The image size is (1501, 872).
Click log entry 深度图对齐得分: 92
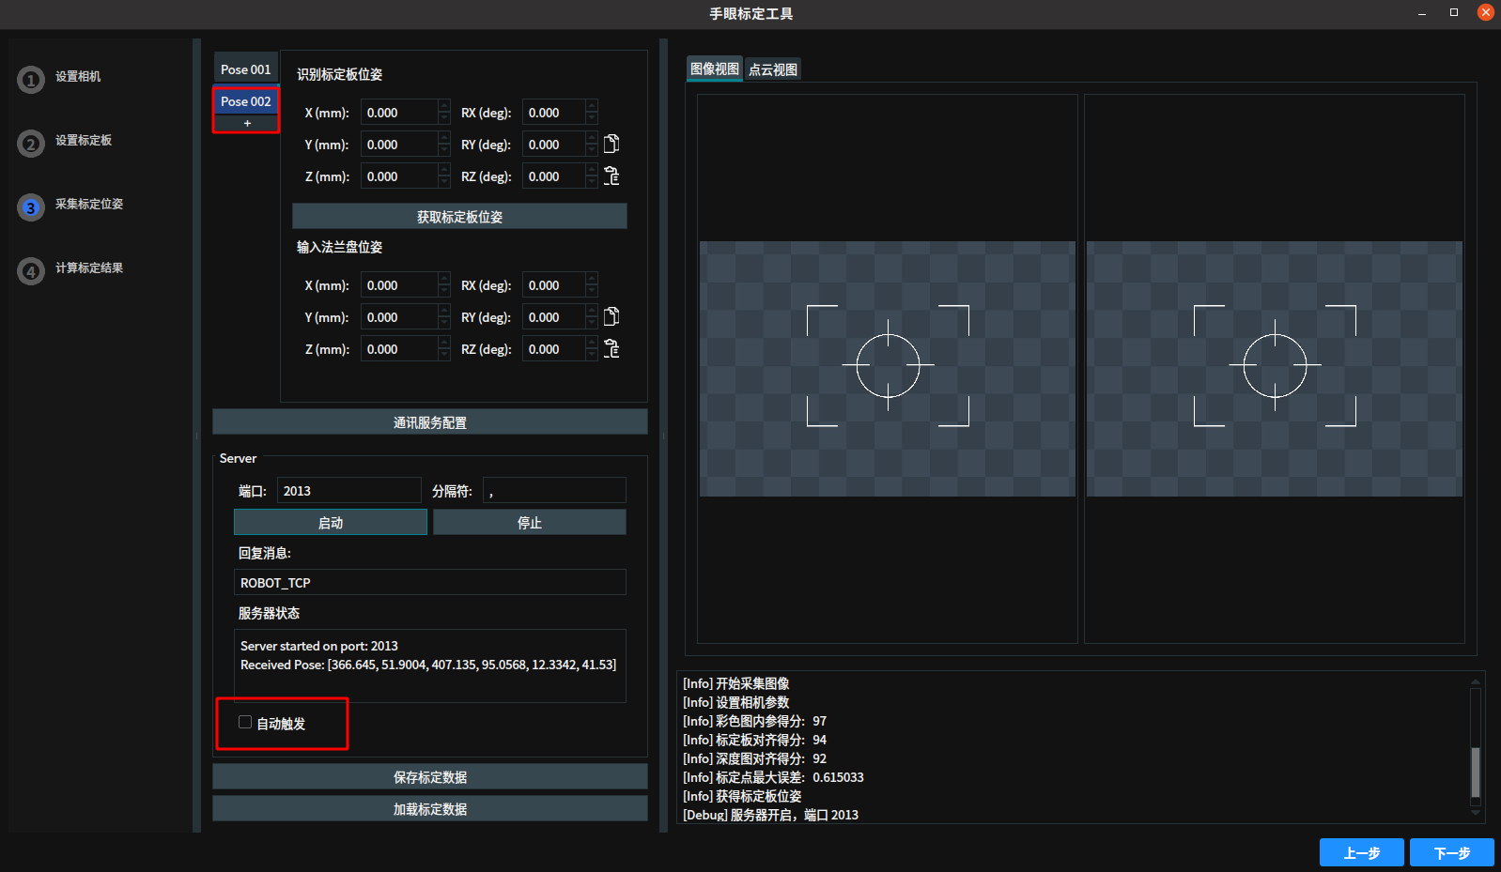(754, 758)
